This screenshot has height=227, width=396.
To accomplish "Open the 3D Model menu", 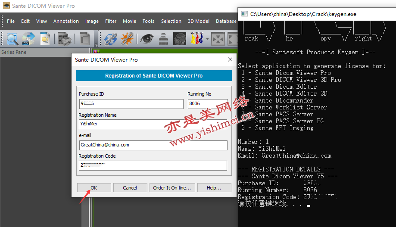I will click(x=199, y=21).
